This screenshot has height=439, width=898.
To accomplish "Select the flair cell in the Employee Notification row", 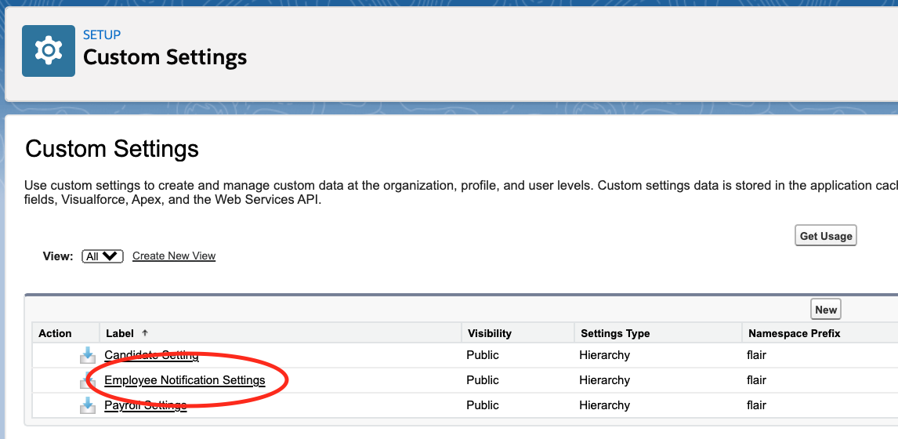I will (x=756, y=380).
